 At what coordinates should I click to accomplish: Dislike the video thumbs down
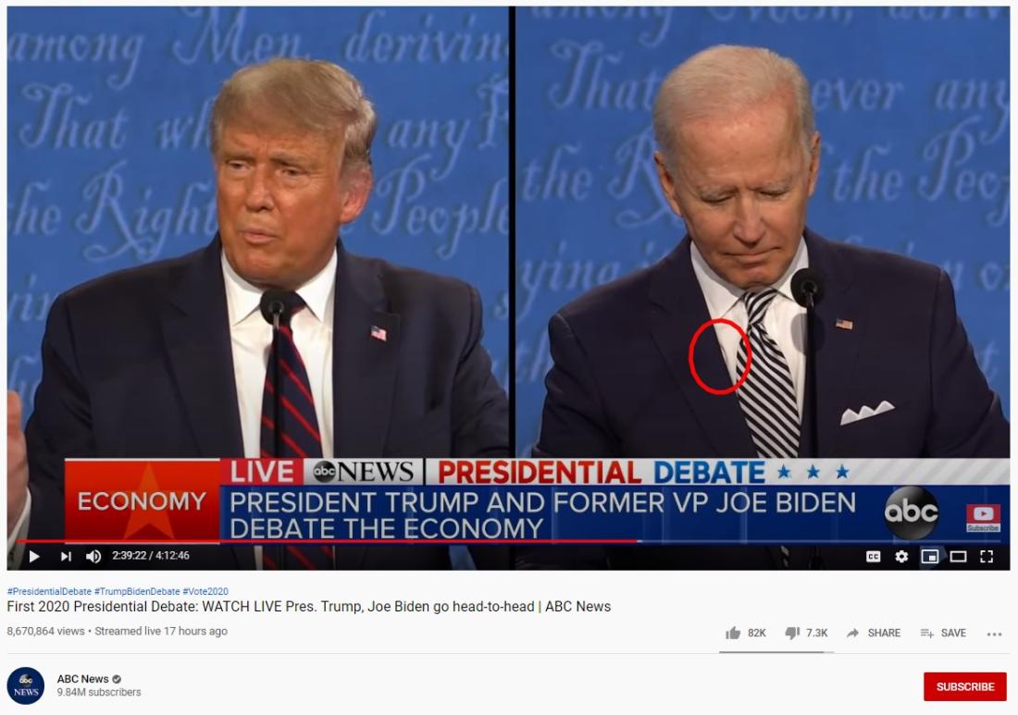[x=806, y=633]
